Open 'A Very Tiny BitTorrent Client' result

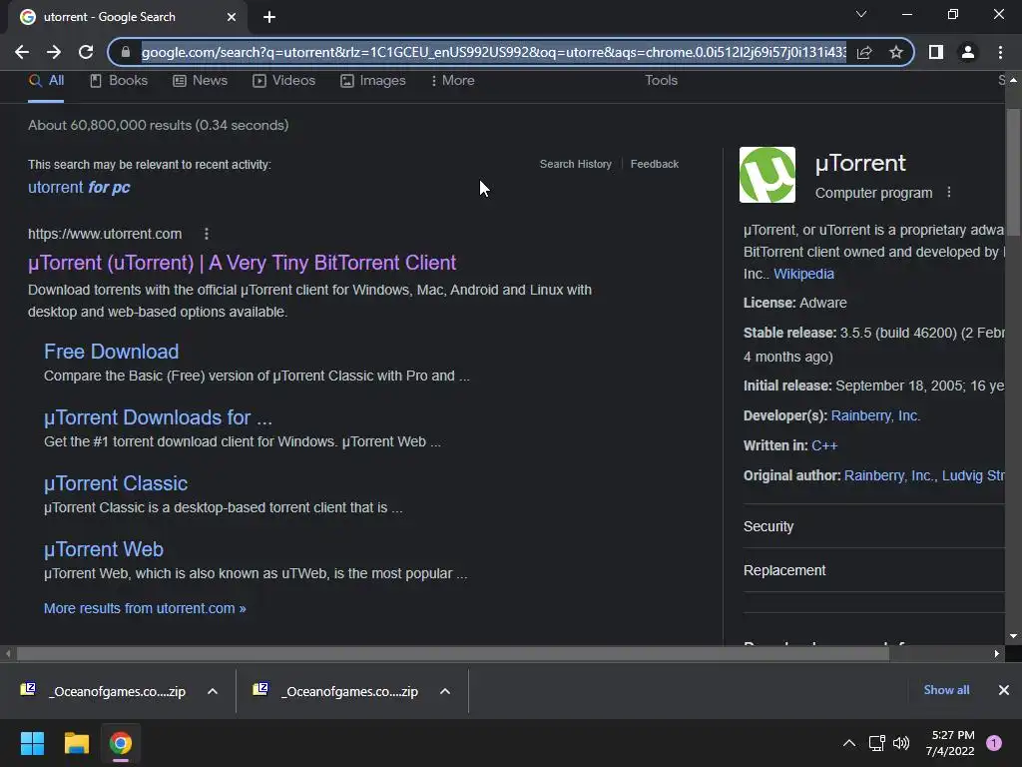[x=242, y=263]
